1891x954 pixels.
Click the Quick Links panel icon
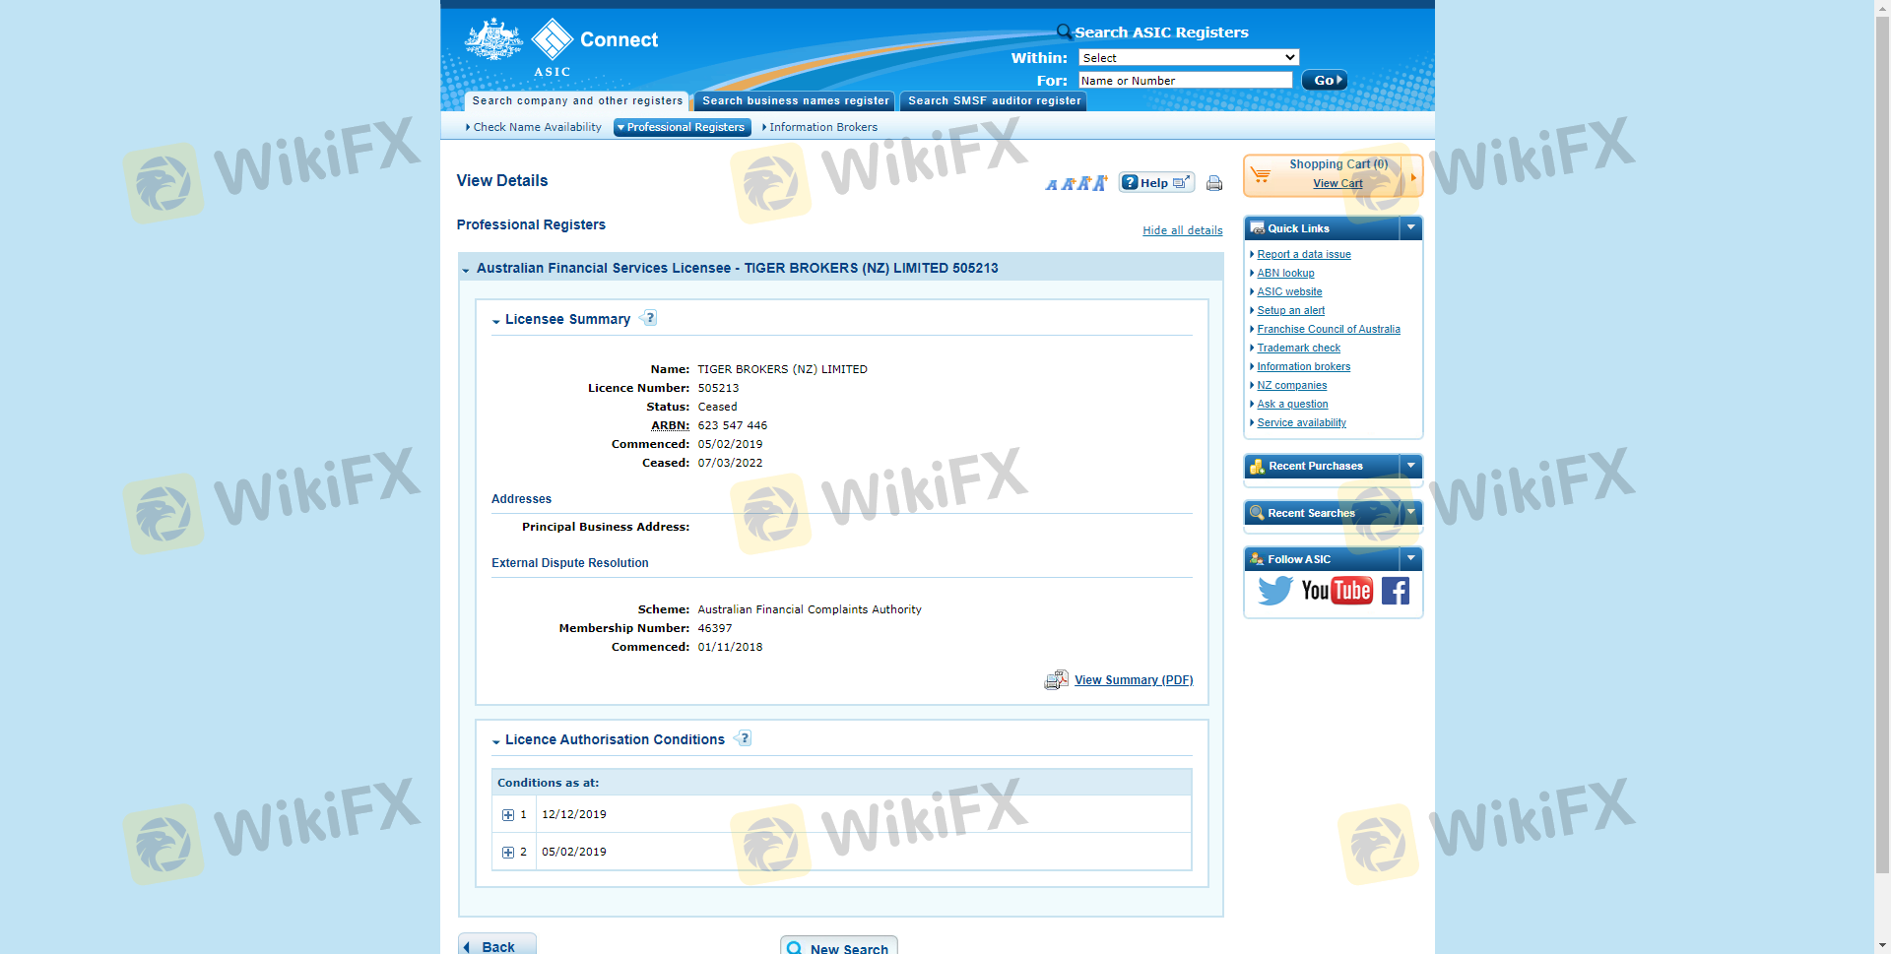(x=1257, y=228)
